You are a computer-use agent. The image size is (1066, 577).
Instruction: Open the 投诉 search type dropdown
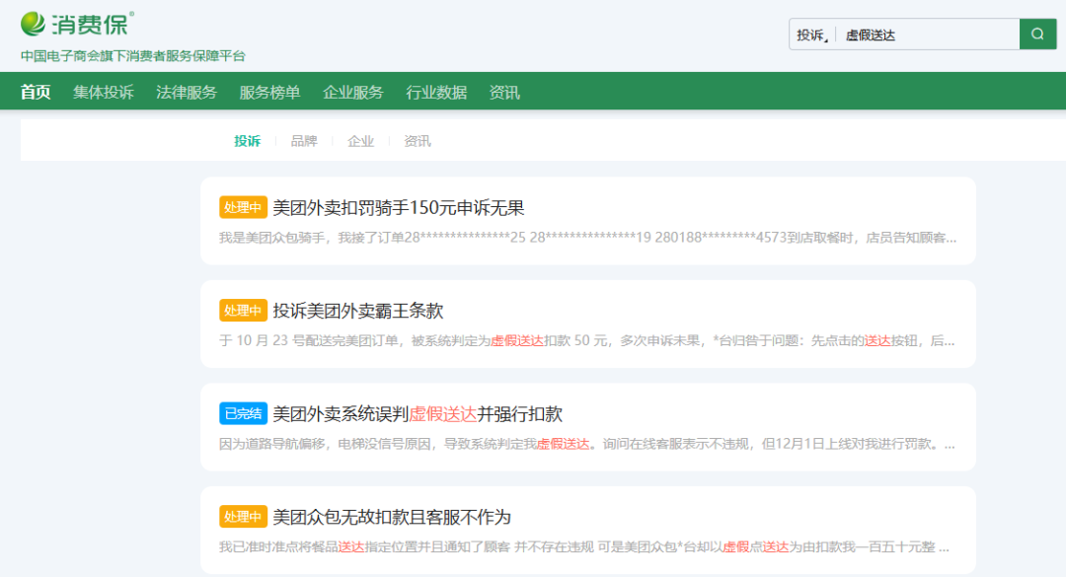pyautogui.click(x=812, y=35)
